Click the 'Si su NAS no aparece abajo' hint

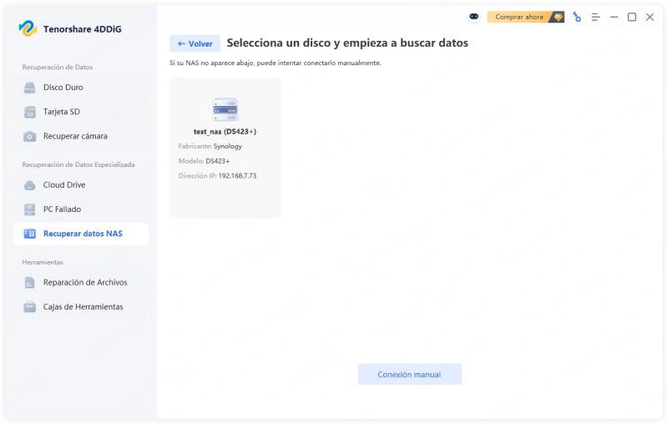tap(276, 63)
